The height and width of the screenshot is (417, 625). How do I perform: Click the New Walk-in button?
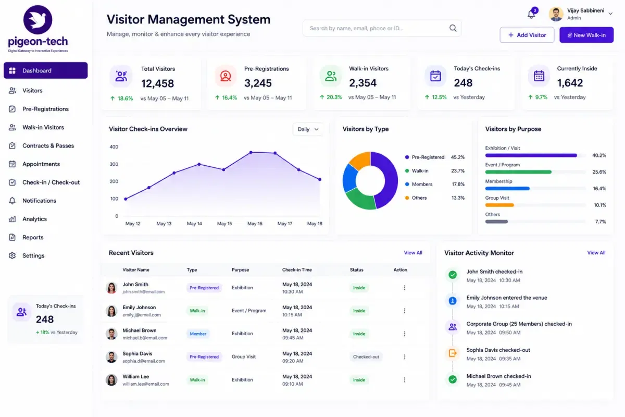point(586,35)
